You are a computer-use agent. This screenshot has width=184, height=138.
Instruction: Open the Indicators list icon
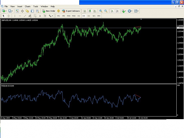point(123,11)
